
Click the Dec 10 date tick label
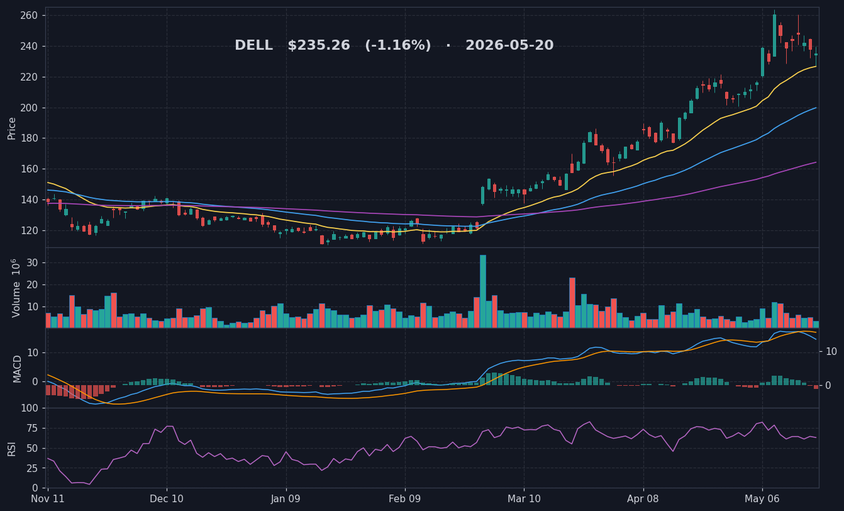(167, 499)
